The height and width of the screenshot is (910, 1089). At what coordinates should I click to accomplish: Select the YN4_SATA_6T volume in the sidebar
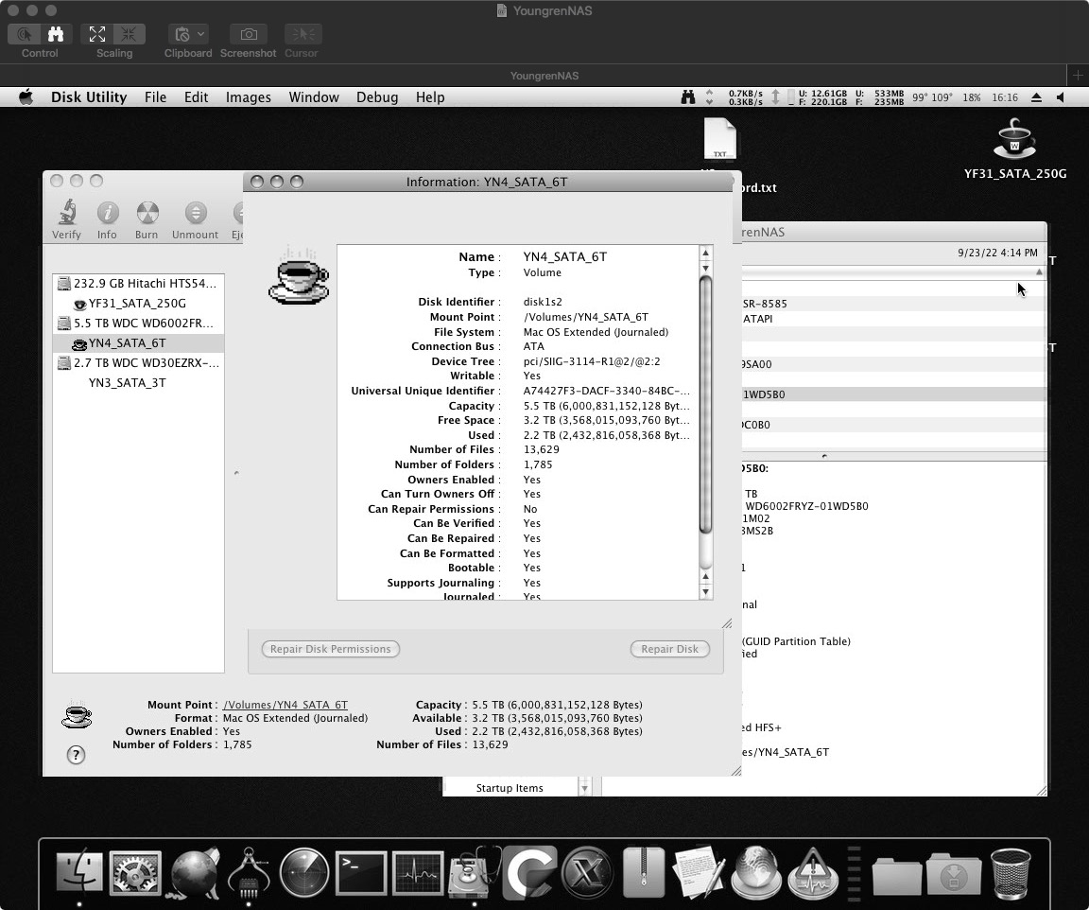tap(138, 342)
